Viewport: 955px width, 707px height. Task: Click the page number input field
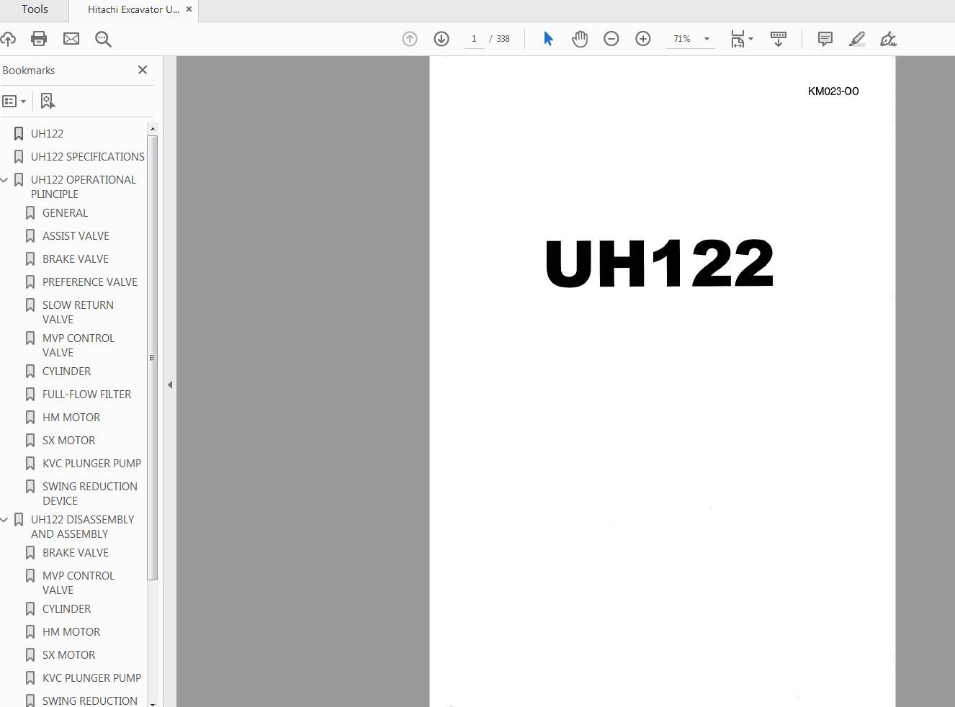click(474, 39)
